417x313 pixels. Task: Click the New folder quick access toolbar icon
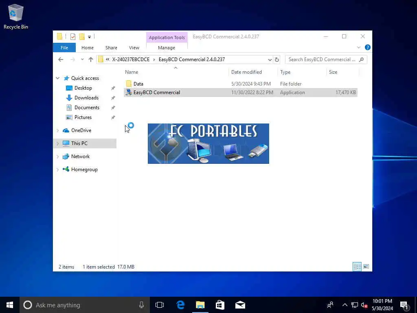[x=82, y=37]
